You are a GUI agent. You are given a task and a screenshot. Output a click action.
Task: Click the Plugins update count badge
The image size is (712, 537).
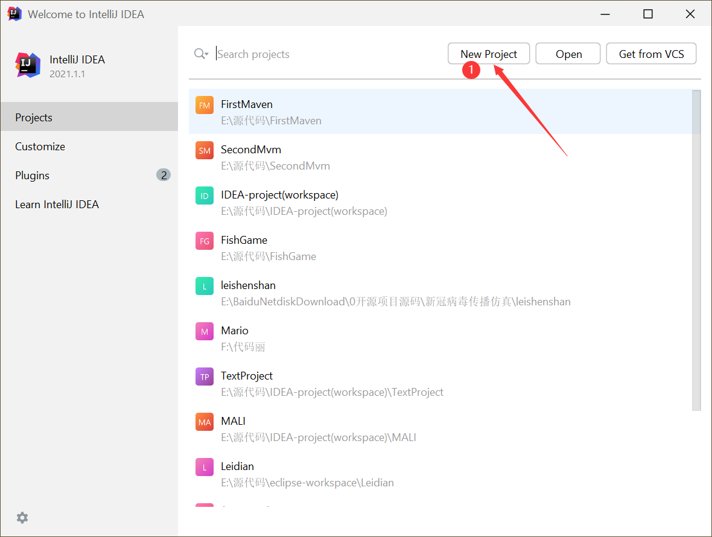[x=164, y=175]
